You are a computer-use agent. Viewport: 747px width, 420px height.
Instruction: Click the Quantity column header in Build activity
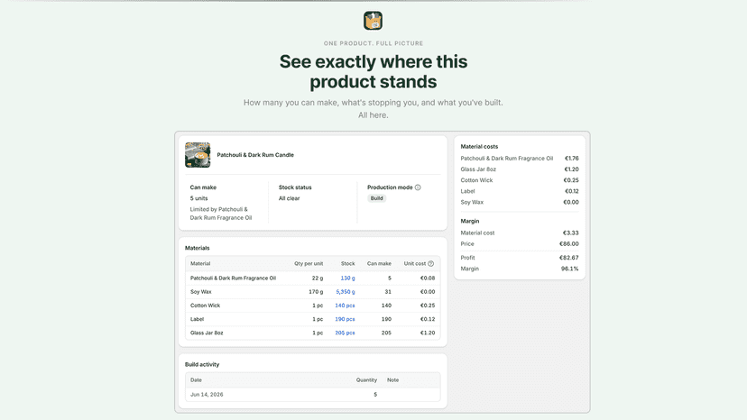pyautogui.click(x=366, y=380)
